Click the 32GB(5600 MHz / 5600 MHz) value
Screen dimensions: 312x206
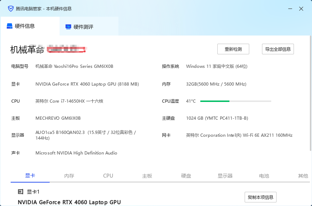point(216,84)
